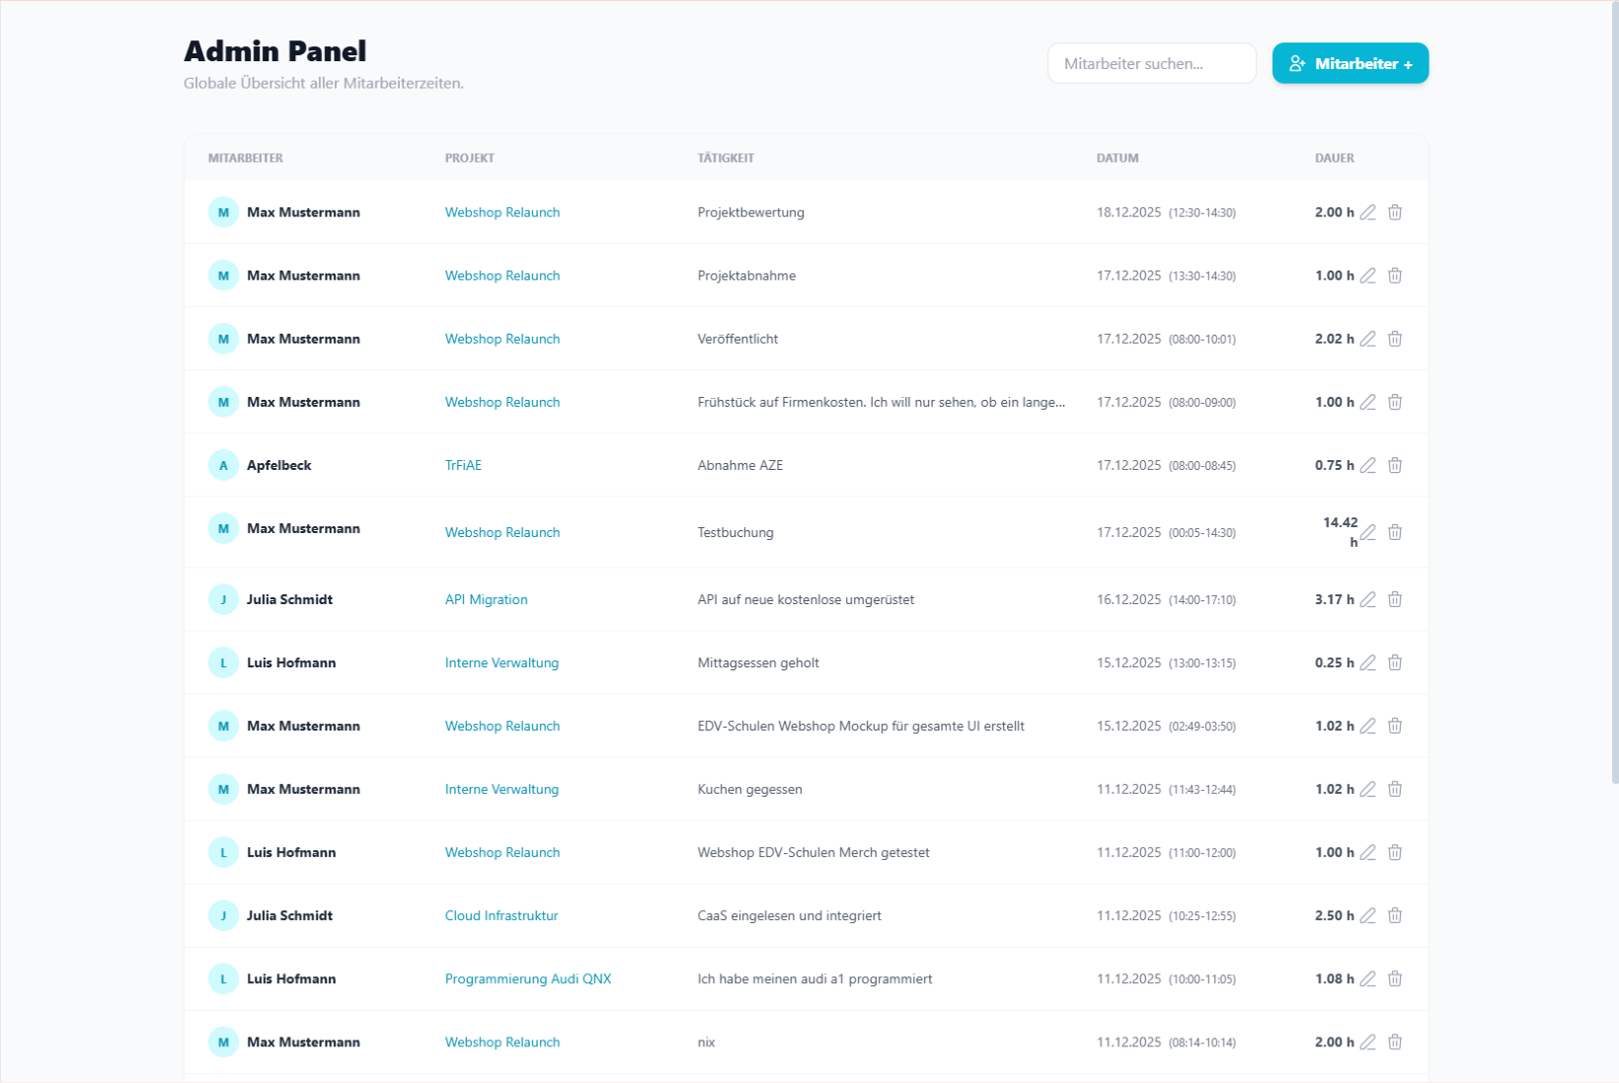Click the Apfelbeck avatar badge

coord(223,465)
